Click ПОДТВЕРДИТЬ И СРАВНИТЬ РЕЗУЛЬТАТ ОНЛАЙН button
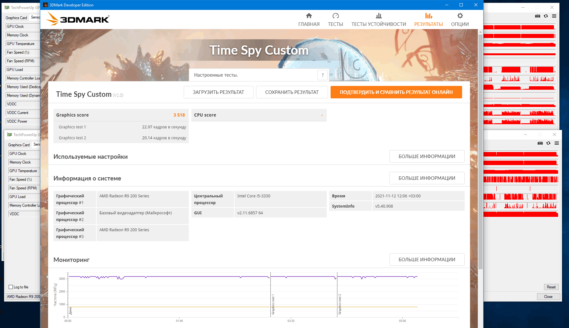 click(x=396, y=92)
